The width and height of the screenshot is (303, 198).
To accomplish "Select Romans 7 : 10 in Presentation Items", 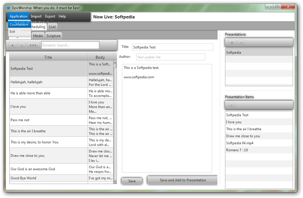I will (259, 150).
